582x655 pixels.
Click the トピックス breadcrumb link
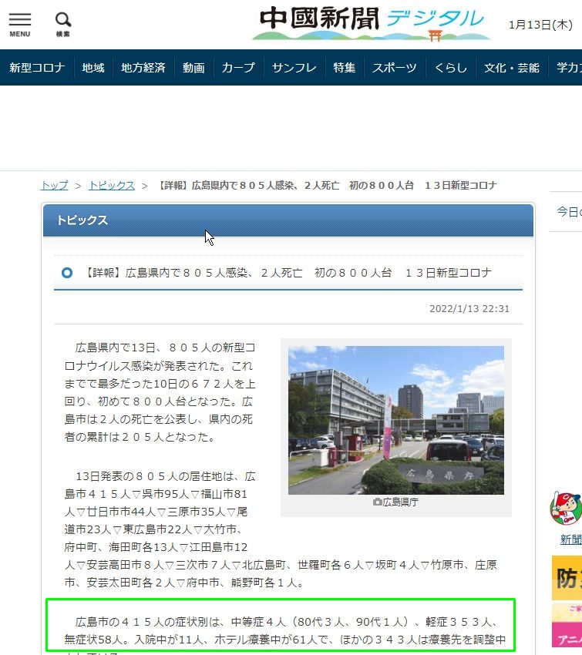click(112, 186)
